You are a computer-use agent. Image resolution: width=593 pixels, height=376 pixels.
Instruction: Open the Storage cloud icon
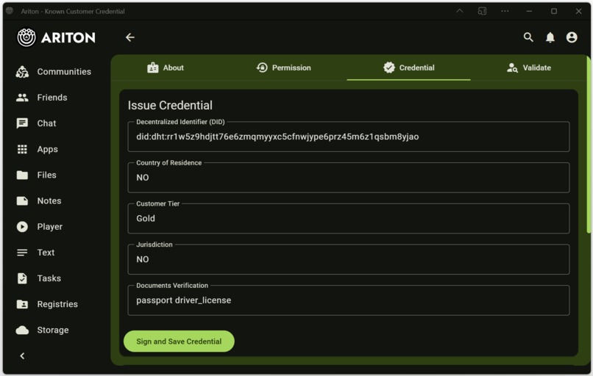click(x=22, y=330)
